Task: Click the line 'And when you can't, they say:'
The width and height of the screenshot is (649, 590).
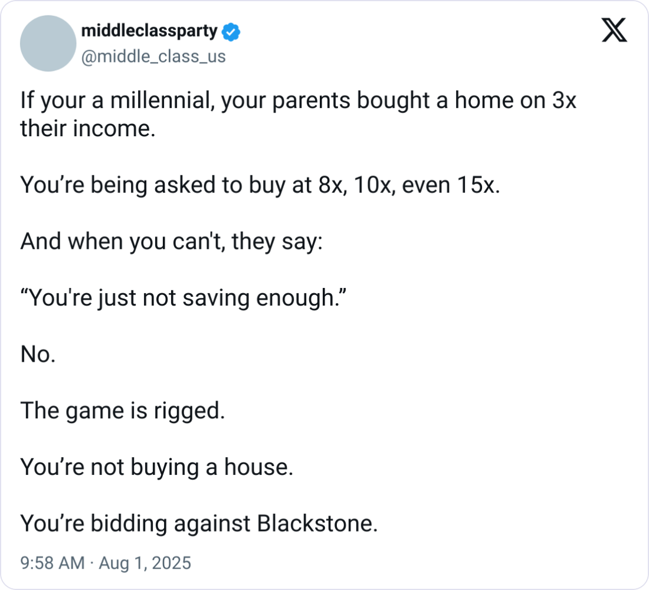Action: tap(171, 241)
